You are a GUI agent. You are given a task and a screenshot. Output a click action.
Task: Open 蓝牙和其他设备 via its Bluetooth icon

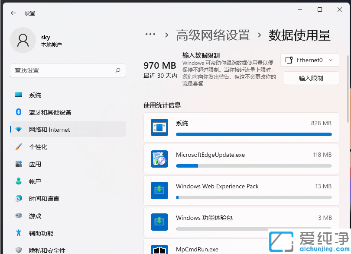(x=18, y=112)
